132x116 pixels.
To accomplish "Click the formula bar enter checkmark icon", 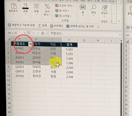I will click(38, 33).
